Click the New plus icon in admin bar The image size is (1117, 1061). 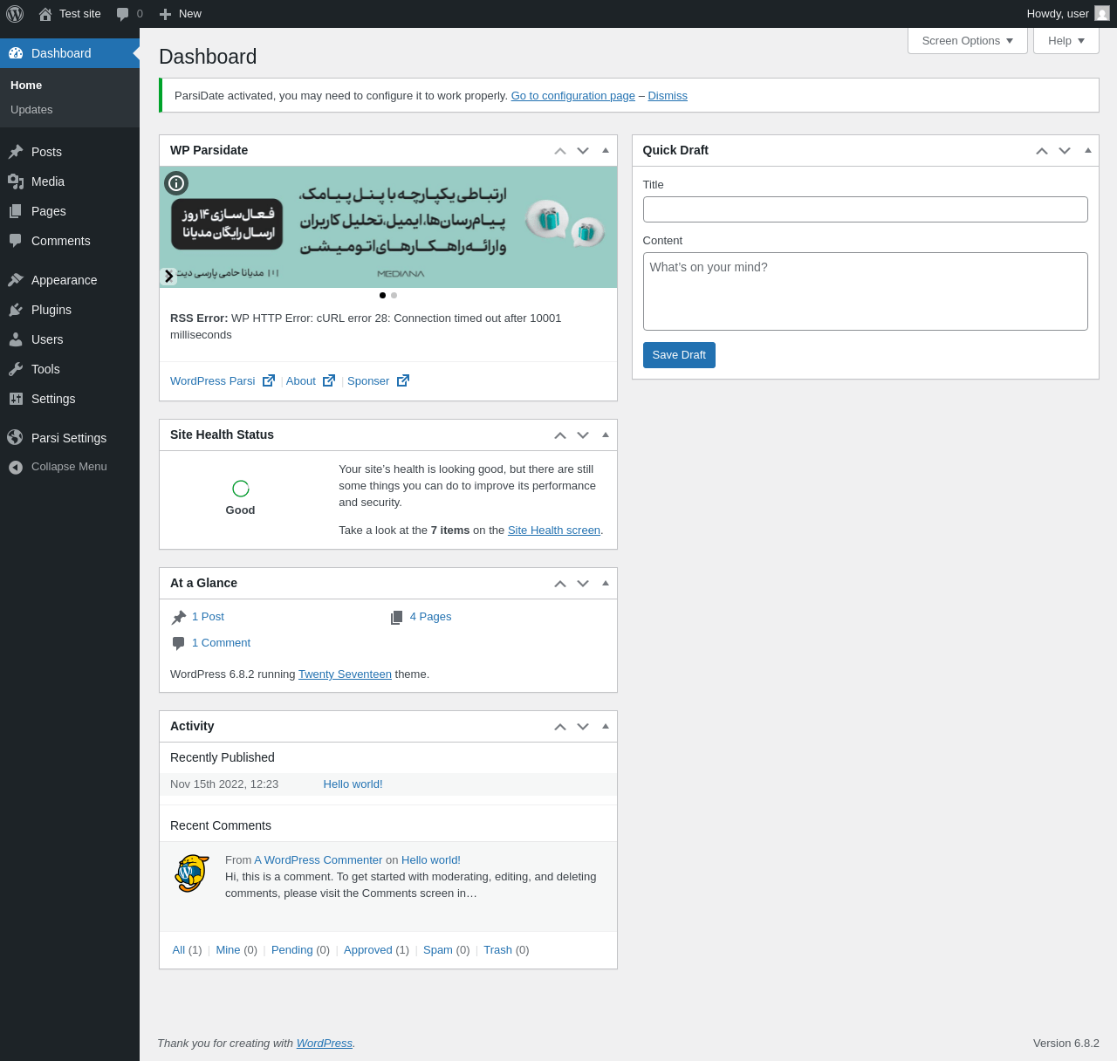pos(165,14)
